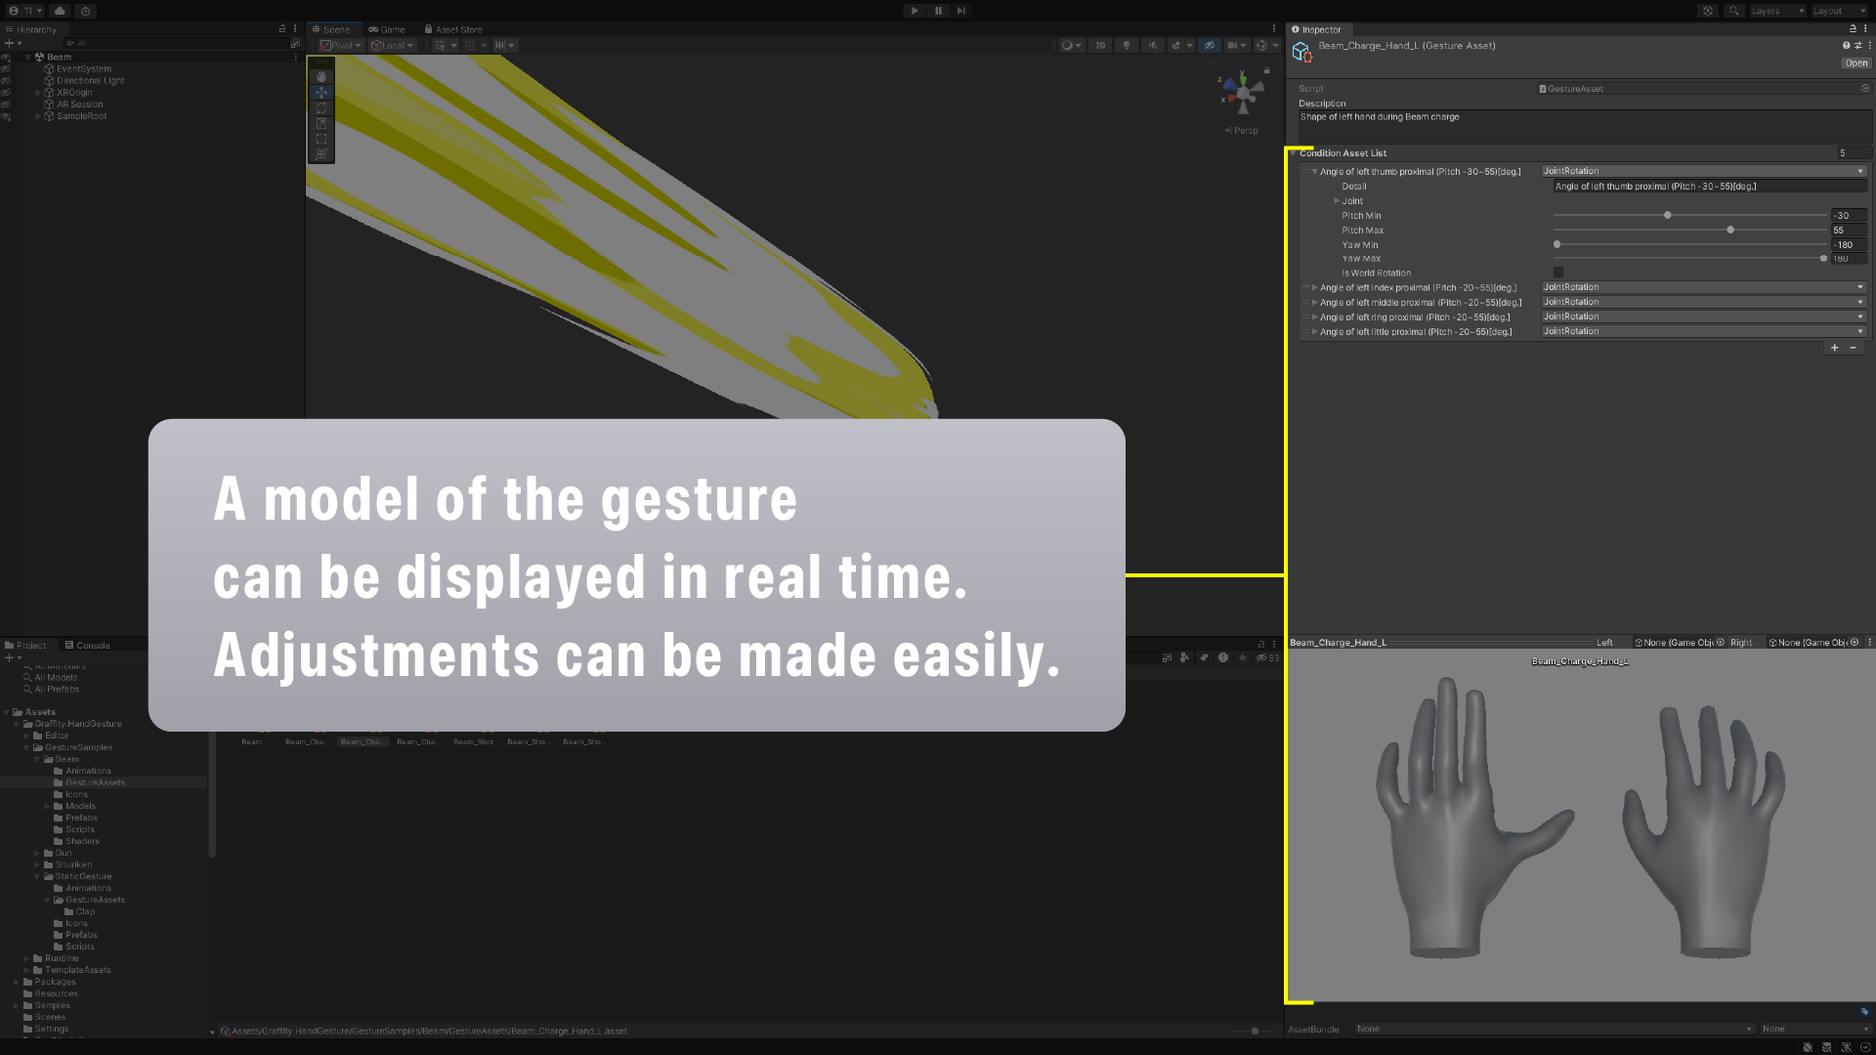This screenshot has width=1876, height=1055.
Task: Toggle scene lighting button
Action: pos(1127,45)
